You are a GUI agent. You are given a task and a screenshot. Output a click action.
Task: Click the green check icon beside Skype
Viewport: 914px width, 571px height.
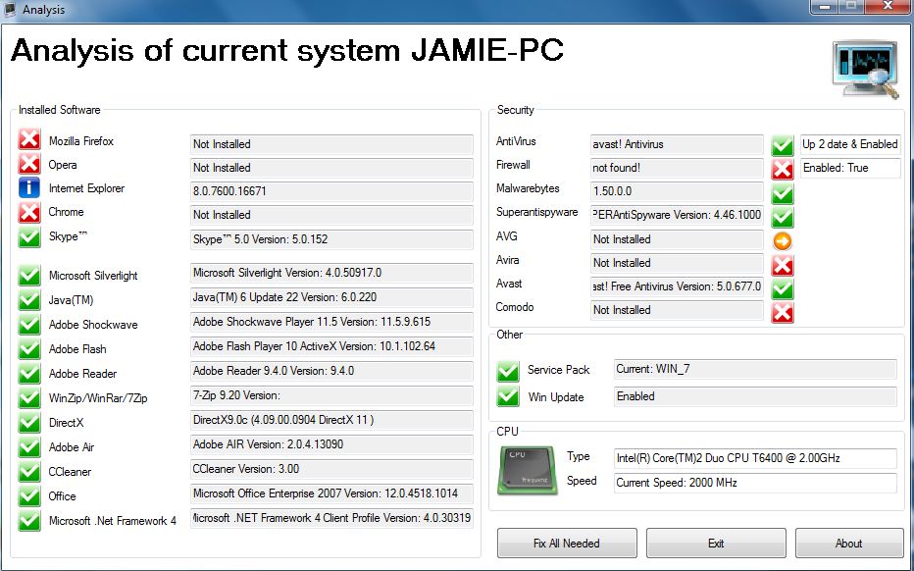(x=29, y=236)
